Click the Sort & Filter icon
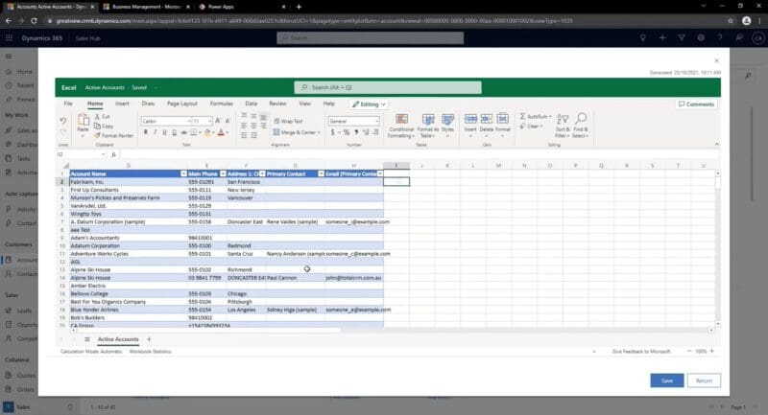This screenshot has width=768, height=415. (x=563, y=119)
